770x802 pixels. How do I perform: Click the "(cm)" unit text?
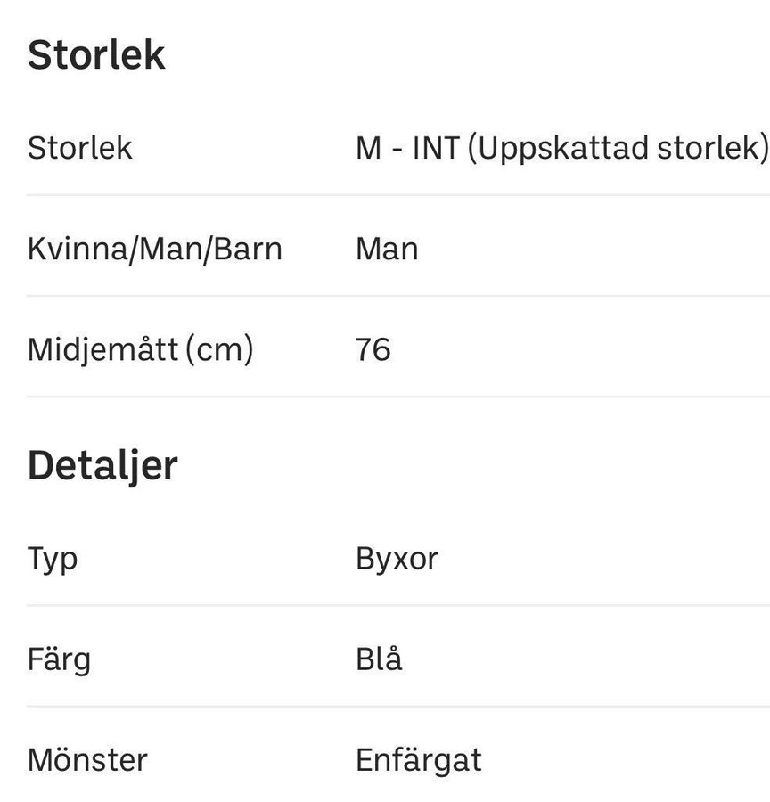[x=219, y=349]
